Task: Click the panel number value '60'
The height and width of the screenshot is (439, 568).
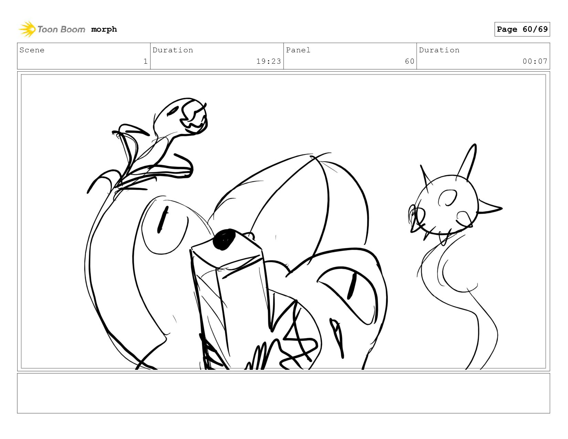Action: coord(409,61)
